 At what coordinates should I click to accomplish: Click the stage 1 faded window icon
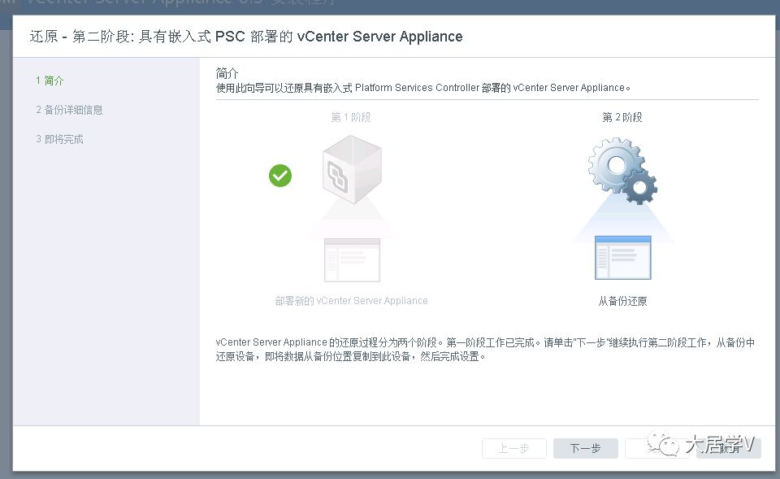pyautogui.click(x=352, y=260)
